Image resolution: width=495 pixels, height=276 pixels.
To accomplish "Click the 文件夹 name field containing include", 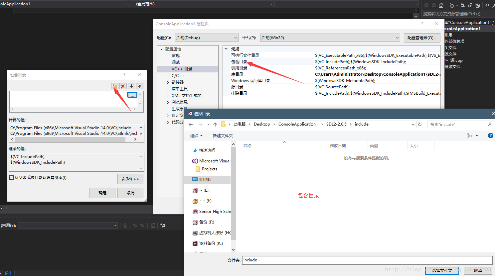I will point(367,260).
